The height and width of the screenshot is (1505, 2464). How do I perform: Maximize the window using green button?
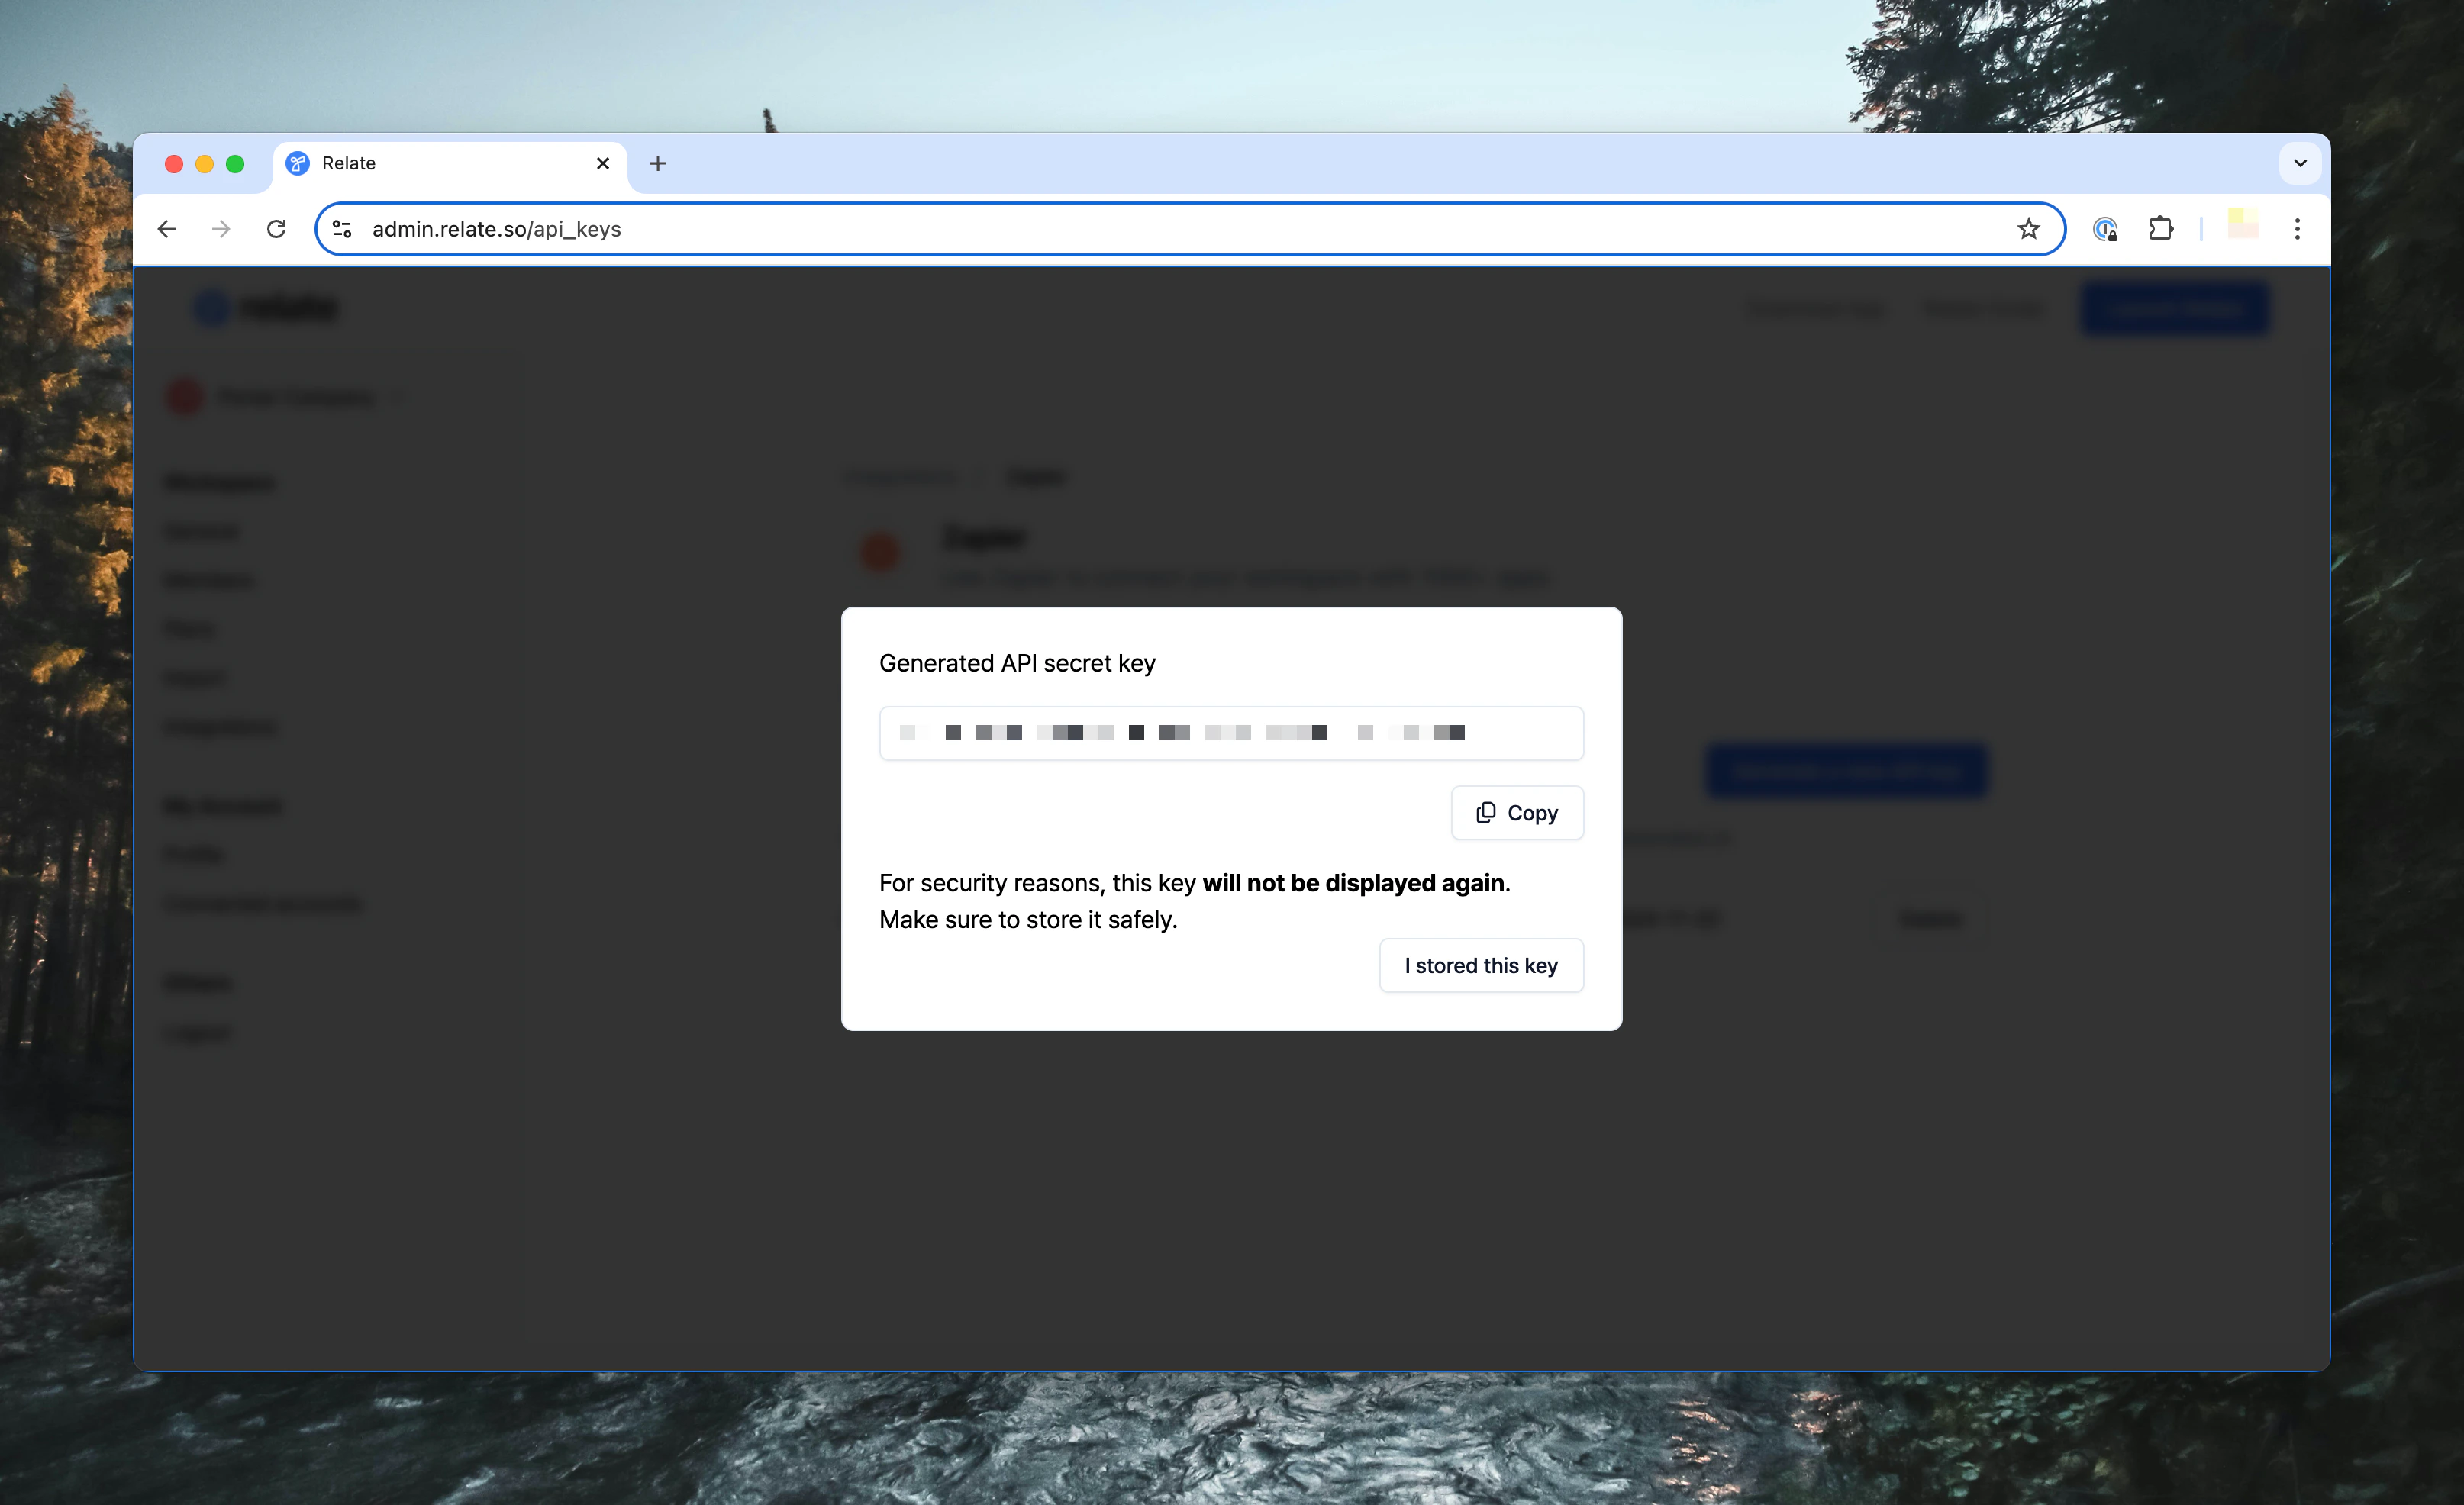tap(235, 164)
